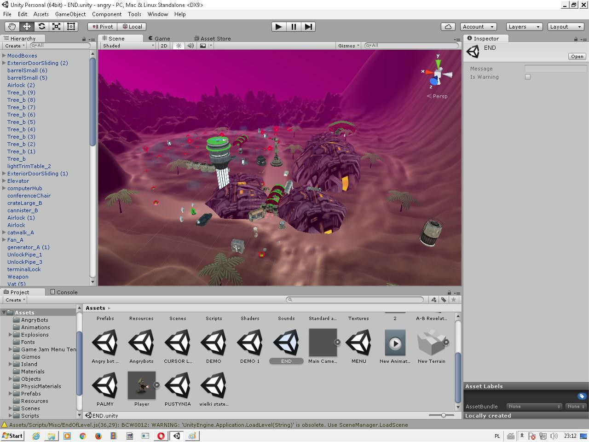The image size is (589, 442).
Task: Select the Hand tool
Action: point(12,27)
